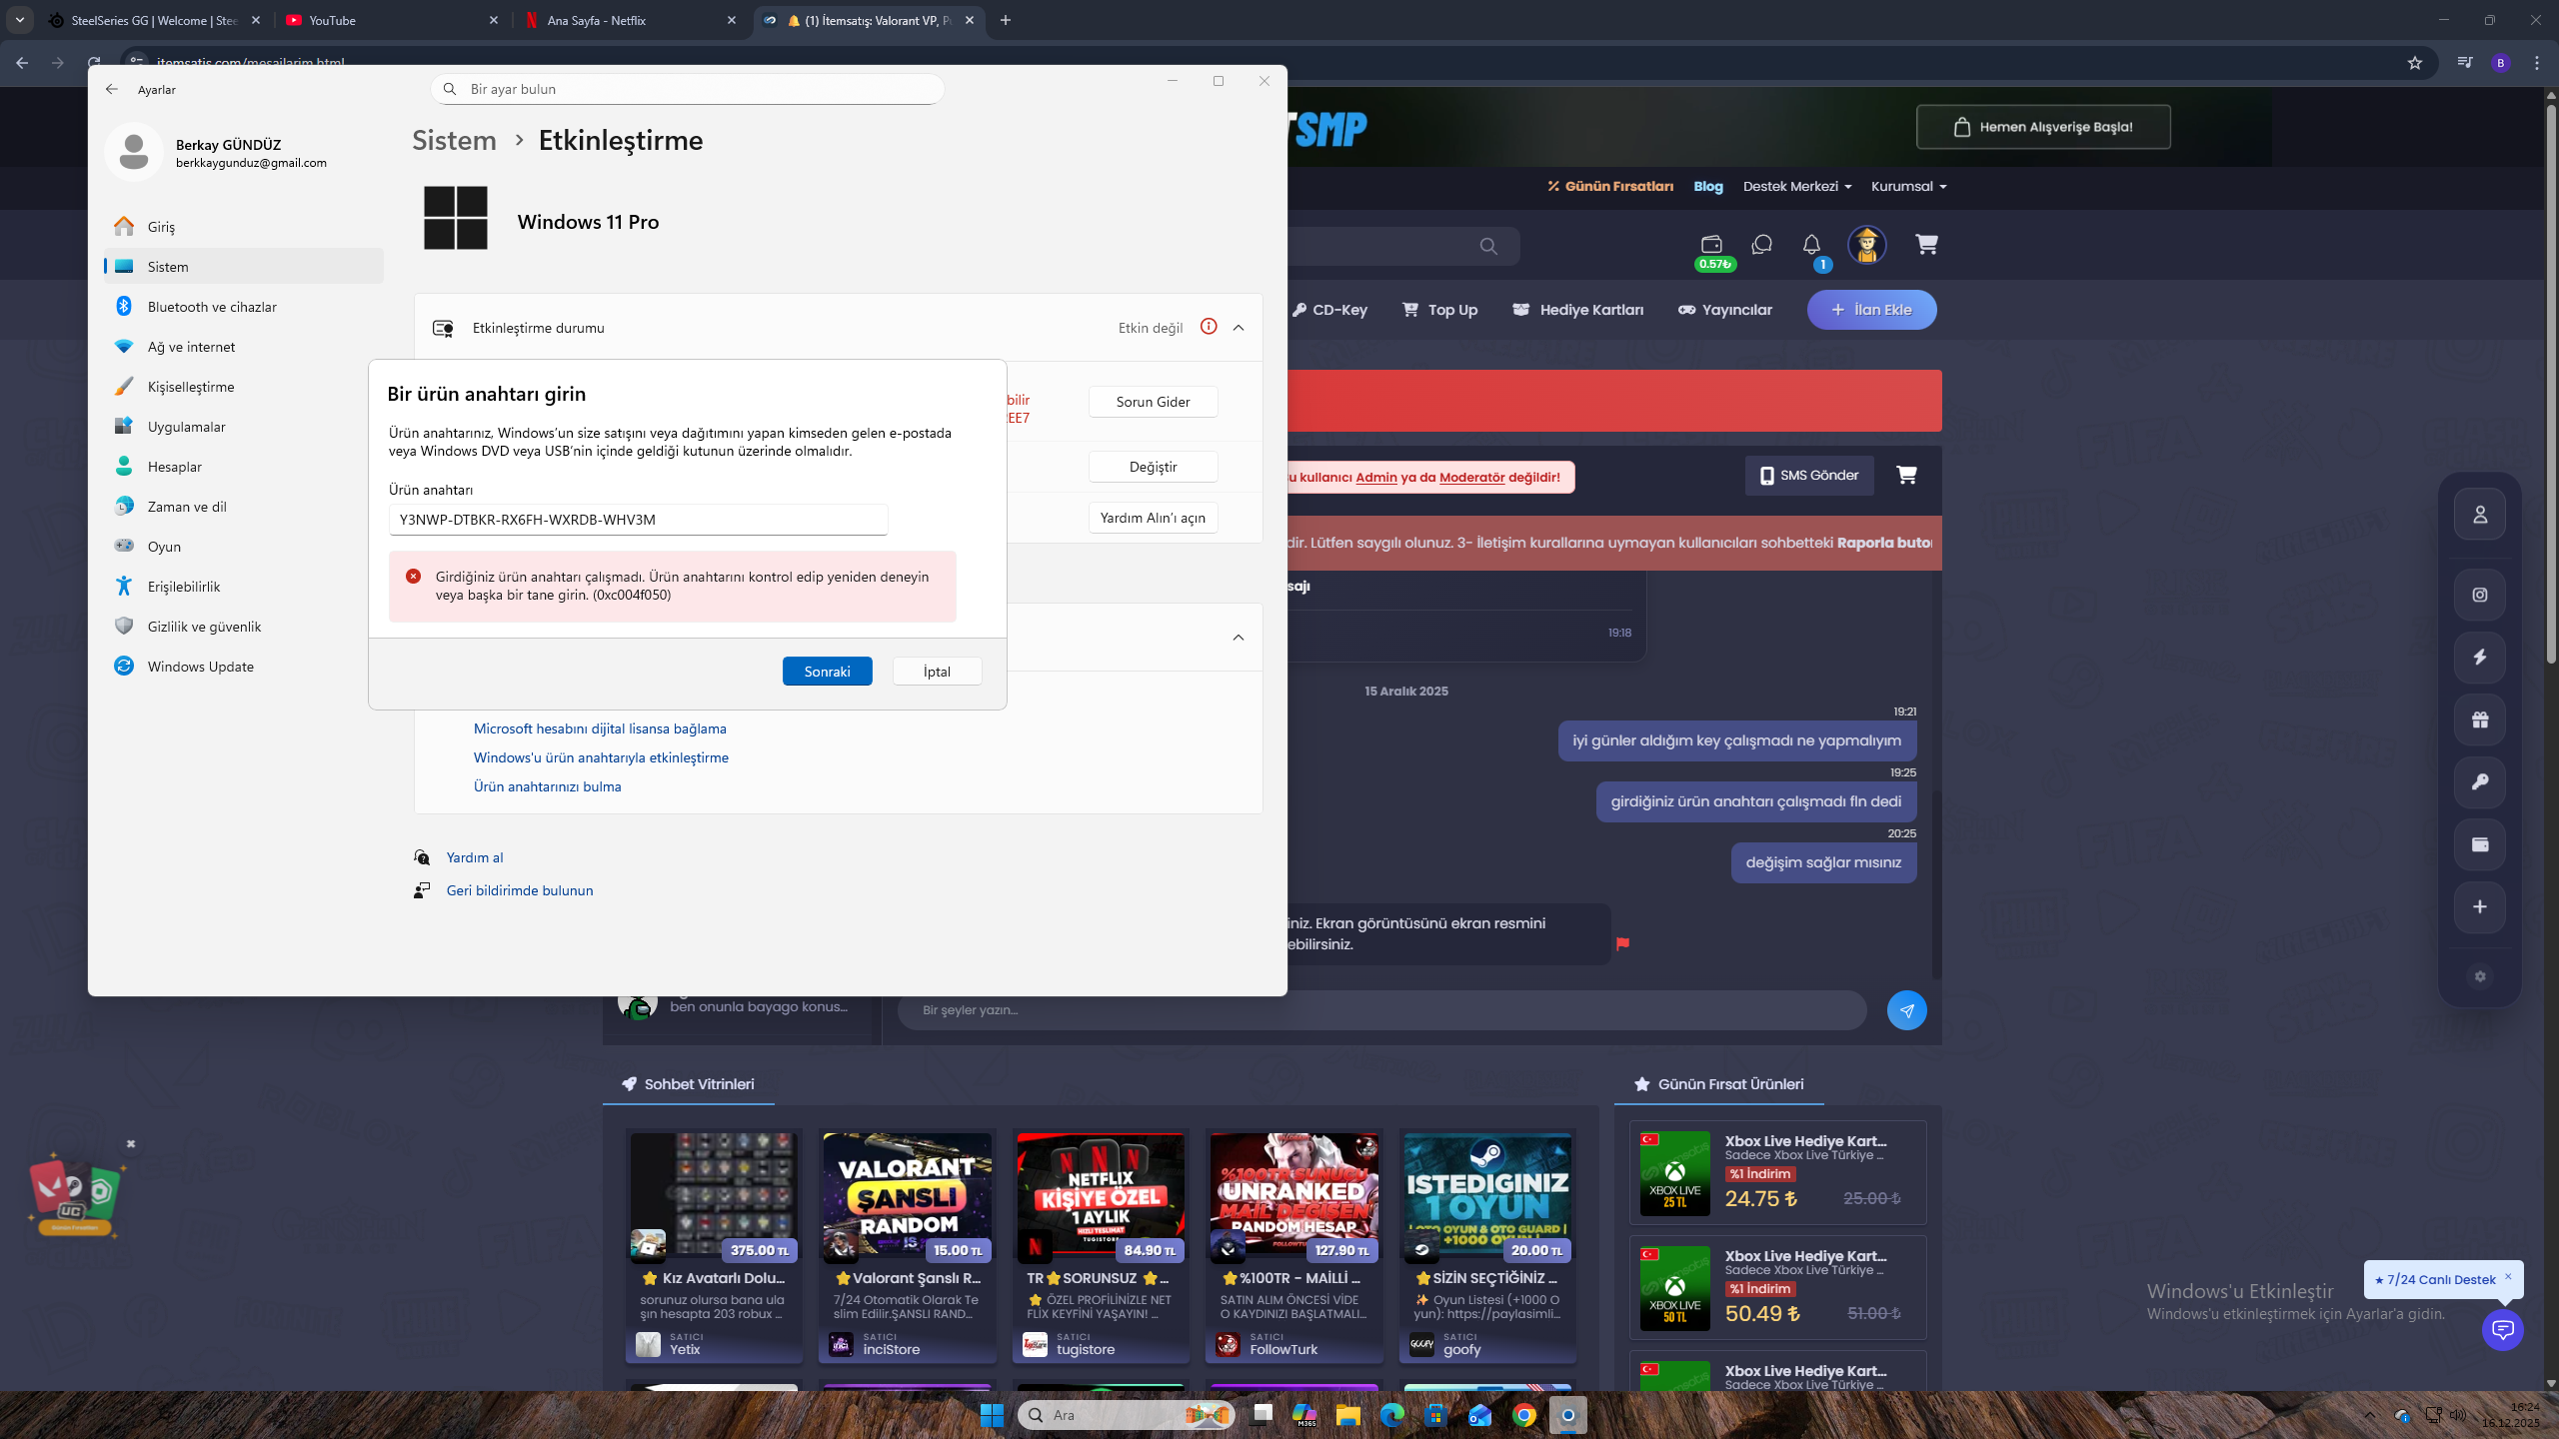Open the Windows Start menu
Image resolution: width=2559 pixels, height=1439 pixels.
pyautogui.click(x=992, y=1415)
